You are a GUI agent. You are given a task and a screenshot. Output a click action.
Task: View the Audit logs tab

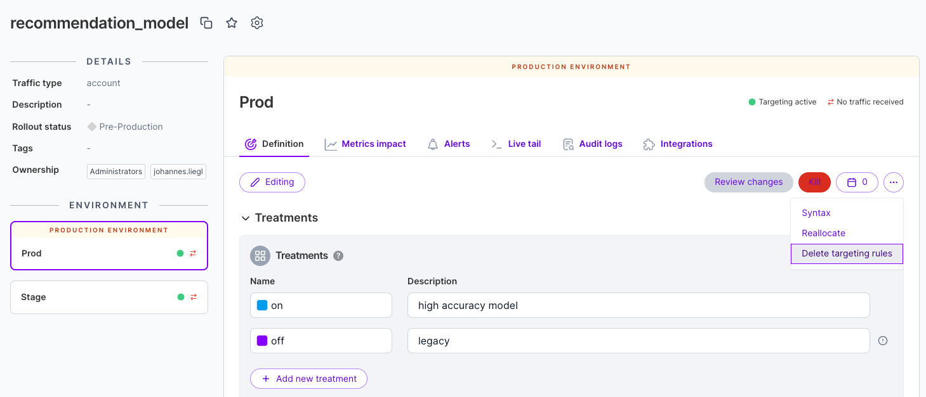(x=592, y=144)
